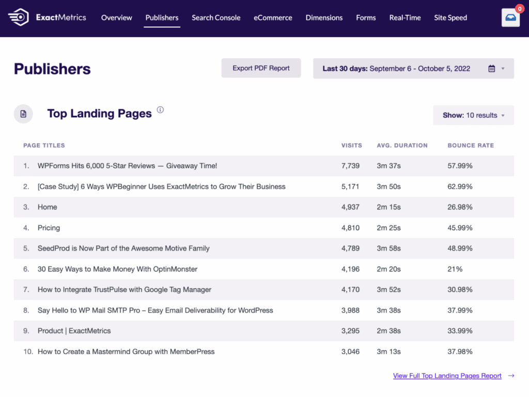The width and height of the screenshot is (529, 397).
Task: Open the Forms tab
Action: pos(366,18)
